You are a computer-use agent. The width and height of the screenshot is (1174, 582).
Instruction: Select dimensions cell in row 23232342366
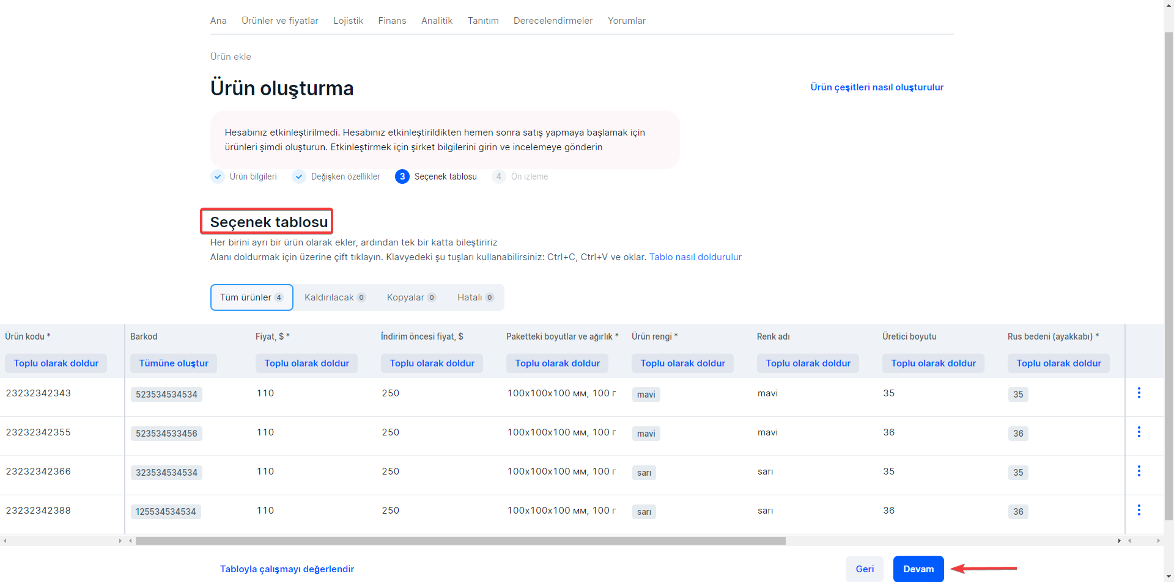(x=564, y=475)
